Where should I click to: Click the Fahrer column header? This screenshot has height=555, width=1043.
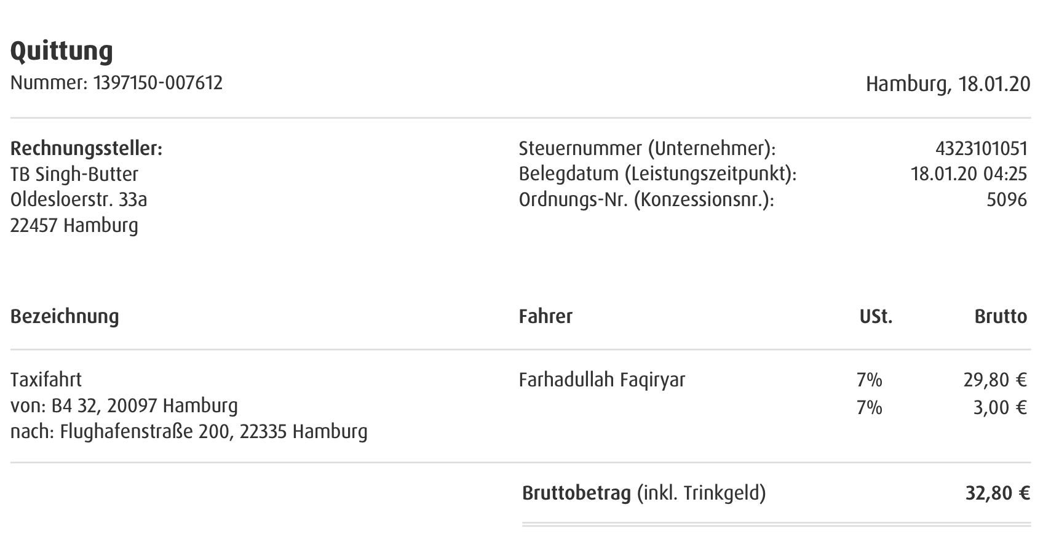click(x=545, y=316)
